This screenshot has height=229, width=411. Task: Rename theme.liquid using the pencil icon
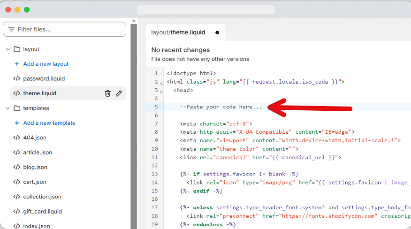pos(119,93)
